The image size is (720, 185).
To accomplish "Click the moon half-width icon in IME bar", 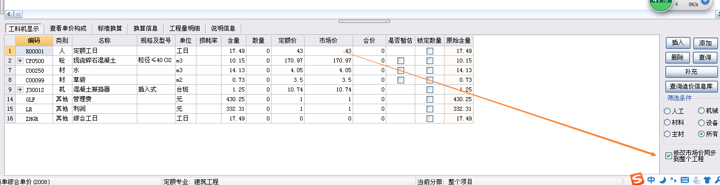I will 662,180.
